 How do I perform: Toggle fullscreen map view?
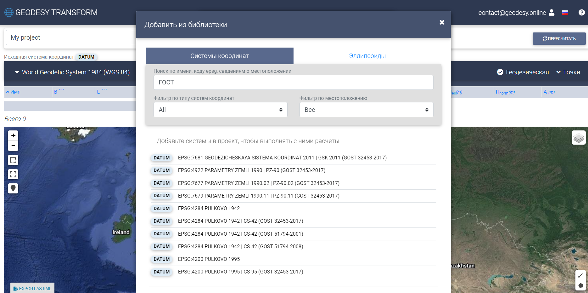[x=13, y=174]
